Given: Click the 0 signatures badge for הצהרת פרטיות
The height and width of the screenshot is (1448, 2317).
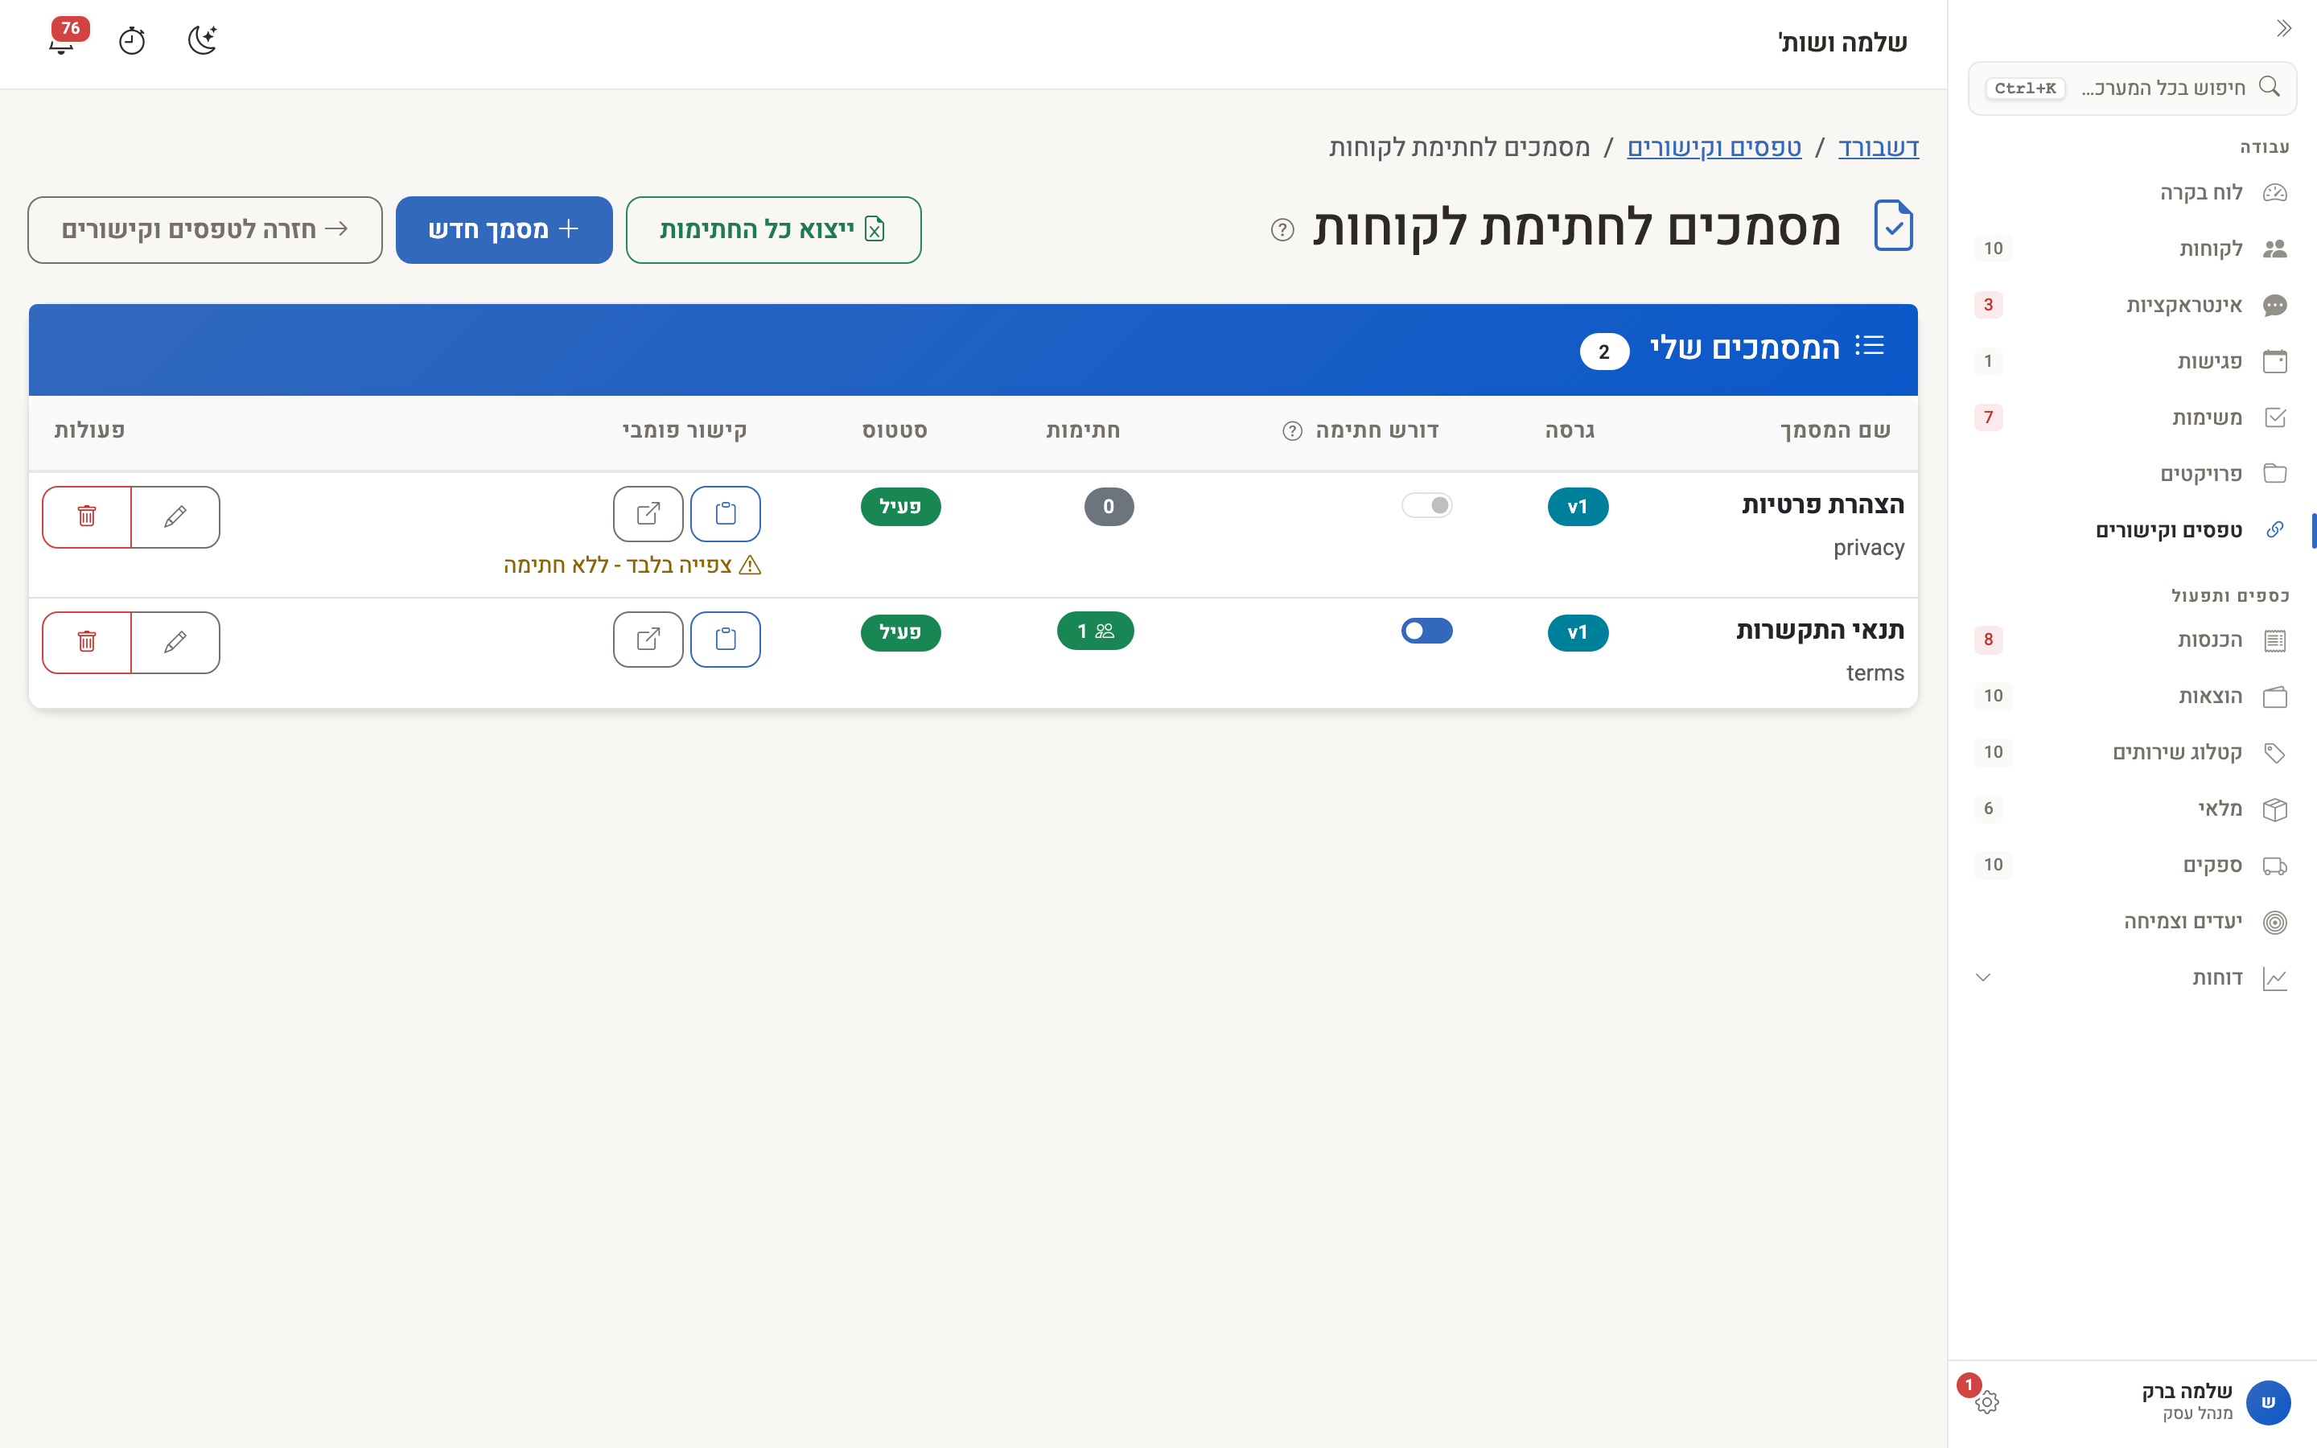Looking at the screenshot, I should click(1109, 507).
